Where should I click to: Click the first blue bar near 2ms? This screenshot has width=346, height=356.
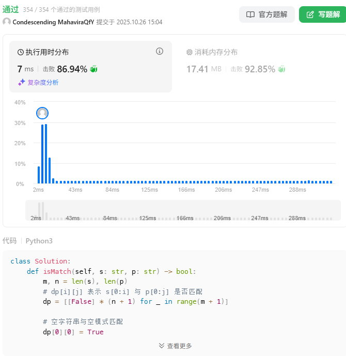(x=39, y=175)
